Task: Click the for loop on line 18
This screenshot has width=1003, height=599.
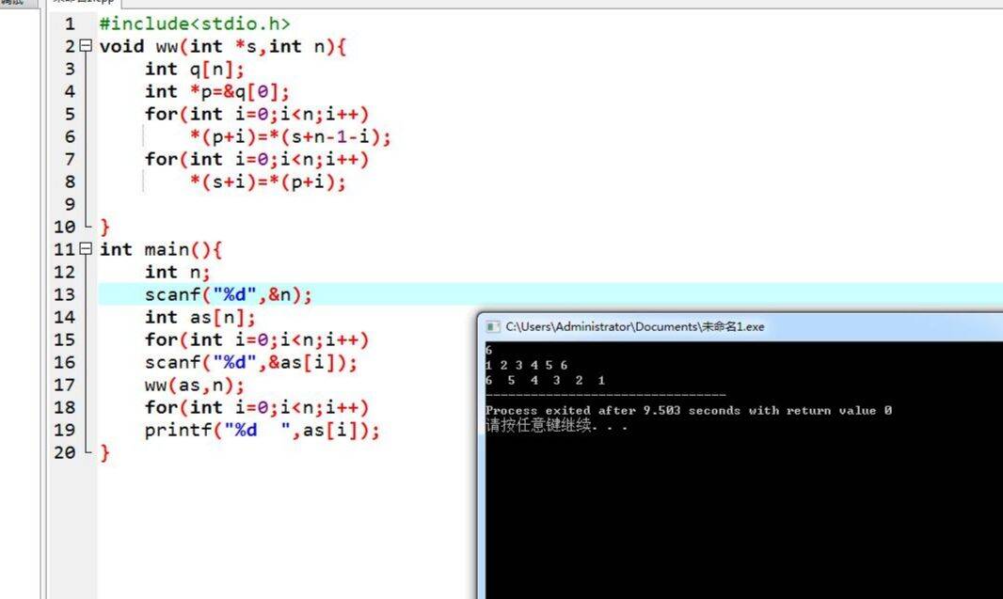Action: pos(257,407)
